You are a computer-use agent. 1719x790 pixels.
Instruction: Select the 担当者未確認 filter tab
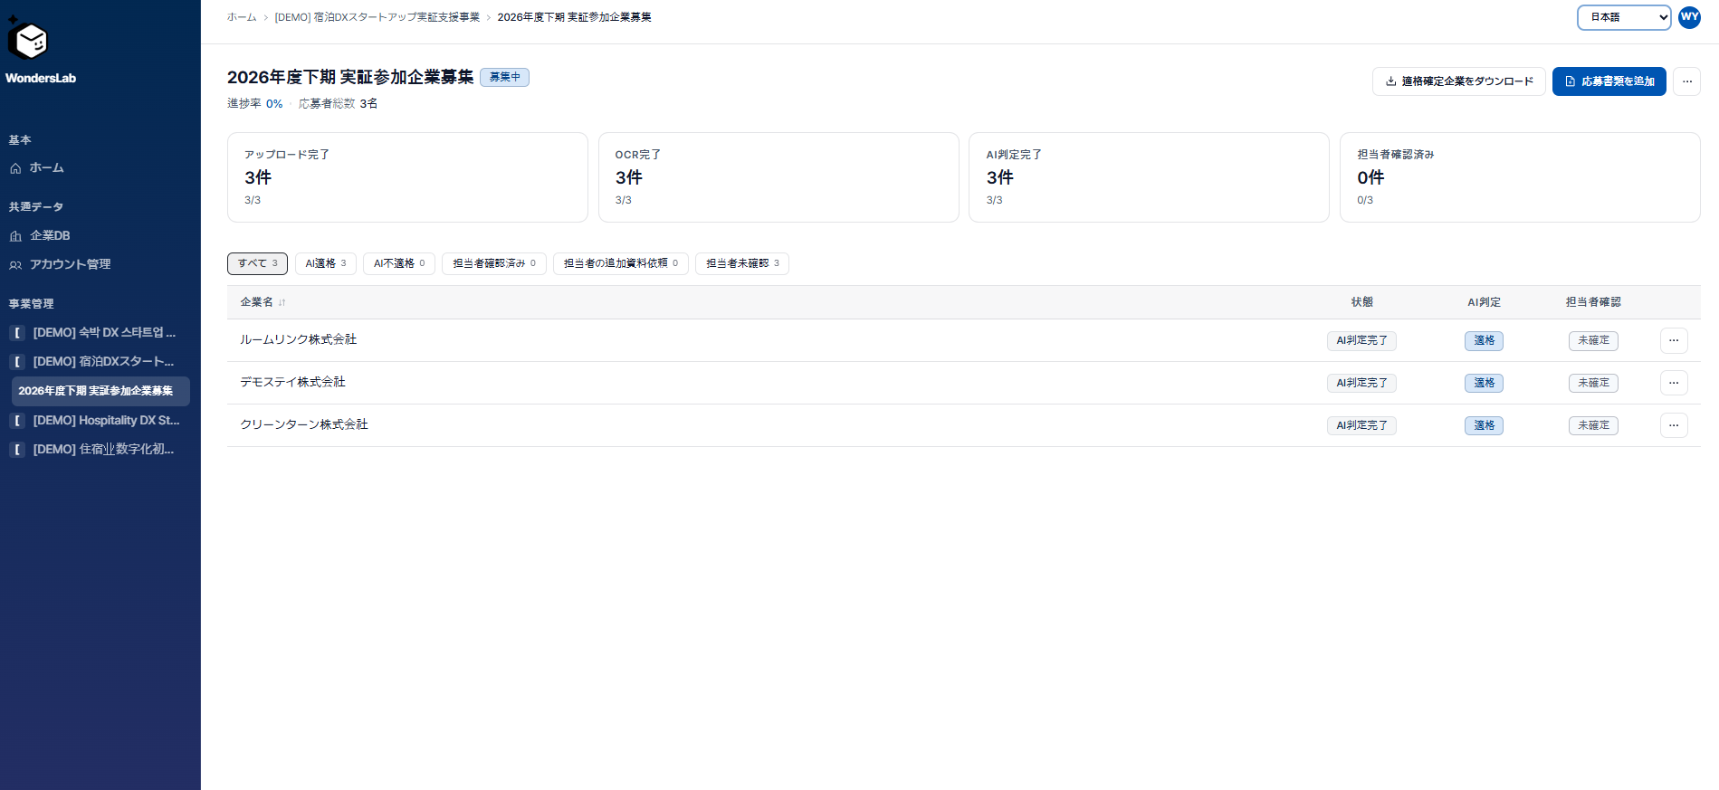pos(742,263)
